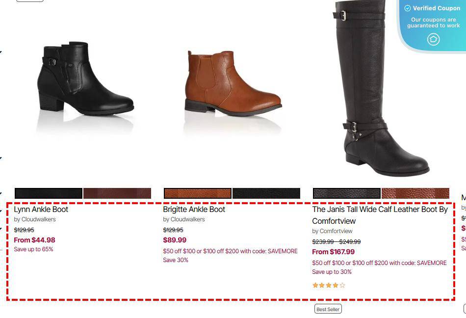Choose cognac swatch for Brigitte Ankle Boot

click(198, 193)
